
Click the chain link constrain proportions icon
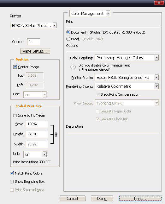(56, 134)
